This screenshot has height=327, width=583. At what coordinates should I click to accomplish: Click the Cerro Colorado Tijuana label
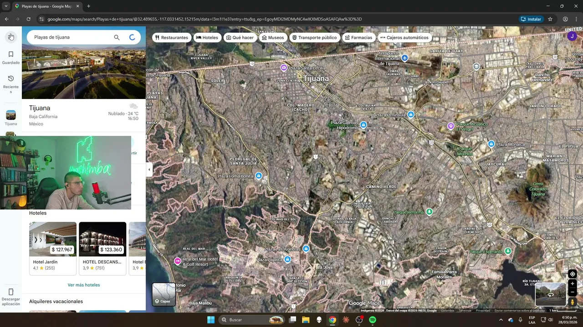pyautogui.click(x=538, y=189)
